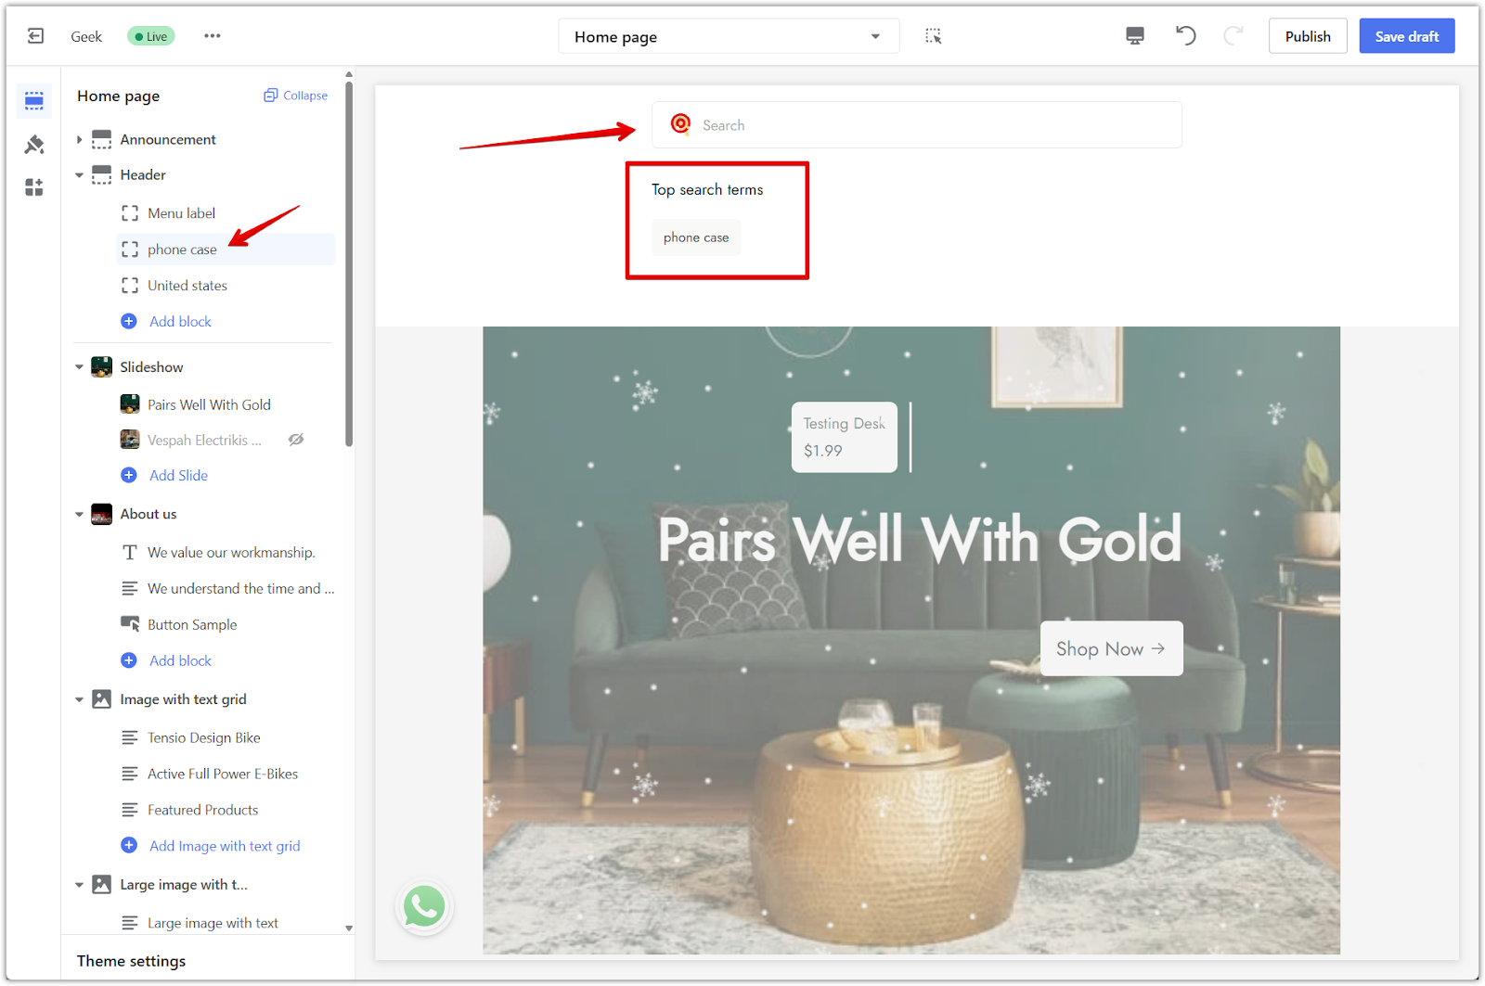1485x986 pixels.
Task: Collapse the Slideshow section
Action: pos(80,367)
